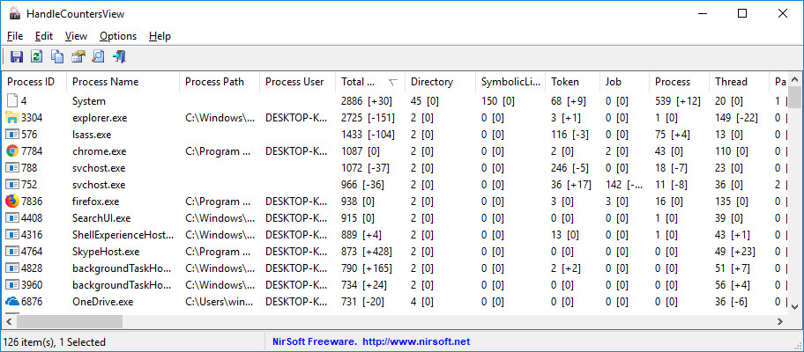Click the Firefox icon in process list
This screenshot has width=804, height=352.
click(x=12, y=202)
